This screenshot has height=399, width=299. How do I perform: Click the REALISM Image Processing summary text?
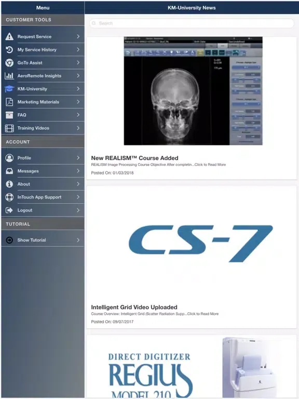point(158,165)
